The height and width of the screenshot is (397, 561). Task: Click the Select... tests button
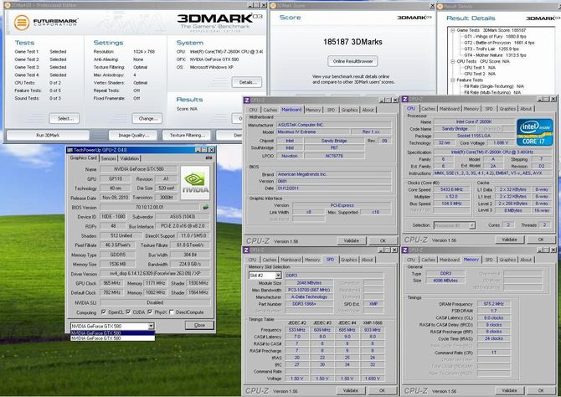click(x=64, y=118)
